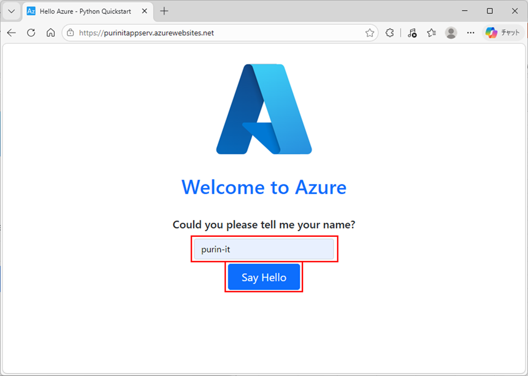Open the Extensions puzzle icon
The width and height of the screenshot is (528, 376).
389,33
